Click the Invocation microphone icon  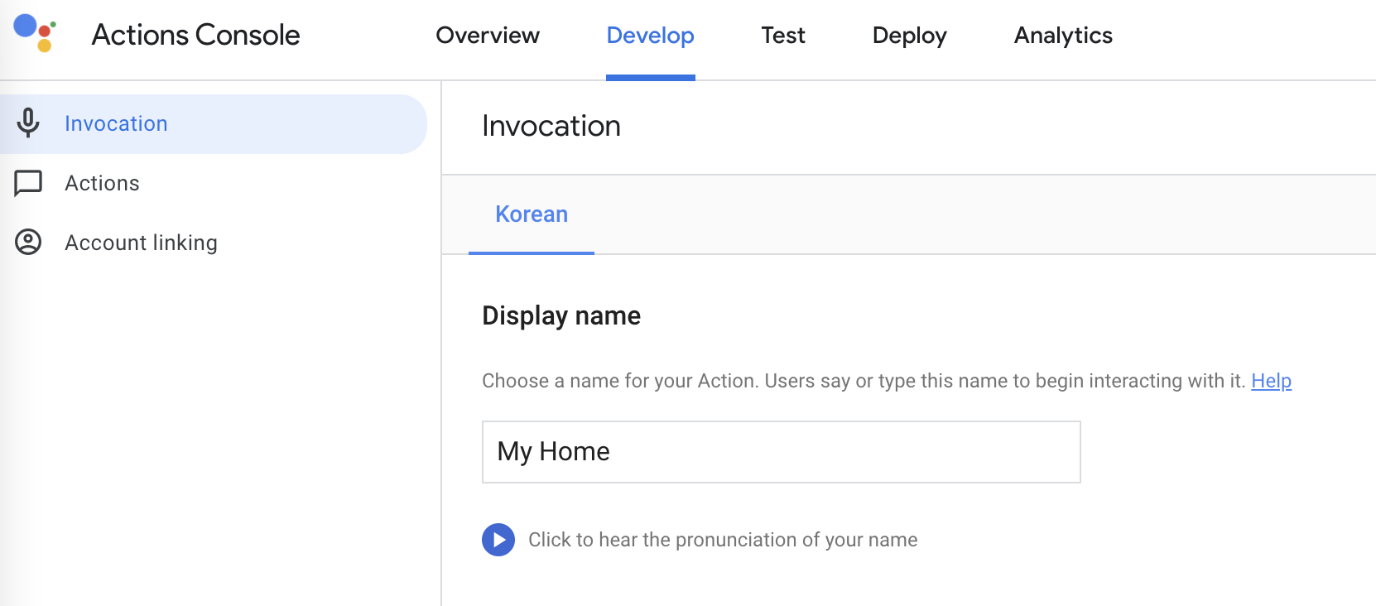[28, 123]
